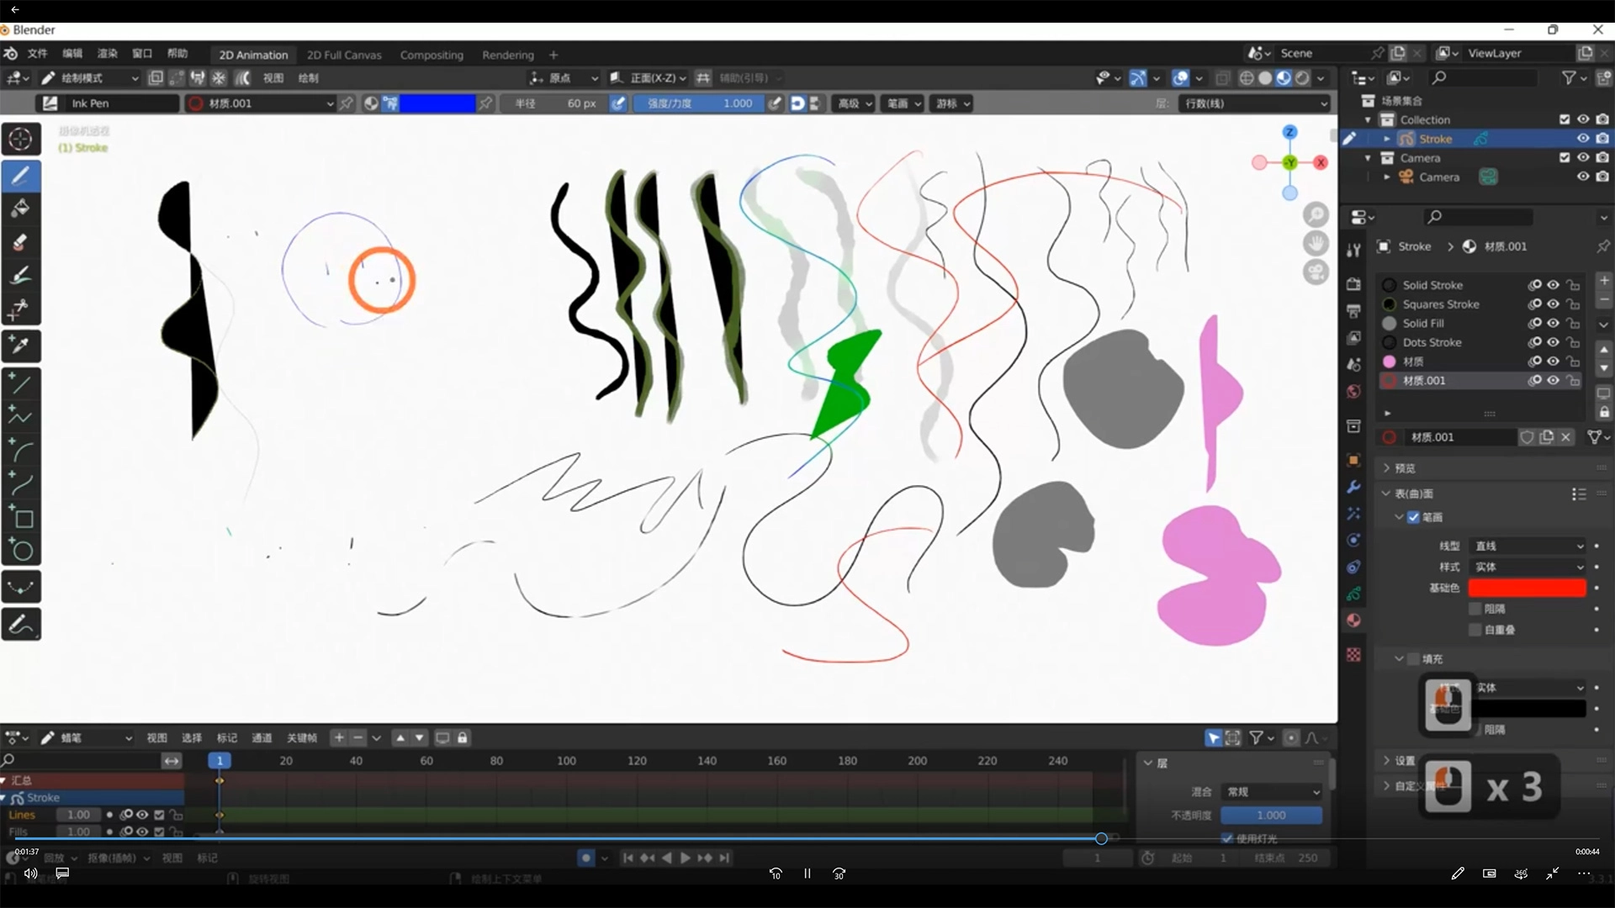1615x908 pixels.
Task: Hide the Stroke object in outliner
Action: 1582,139
